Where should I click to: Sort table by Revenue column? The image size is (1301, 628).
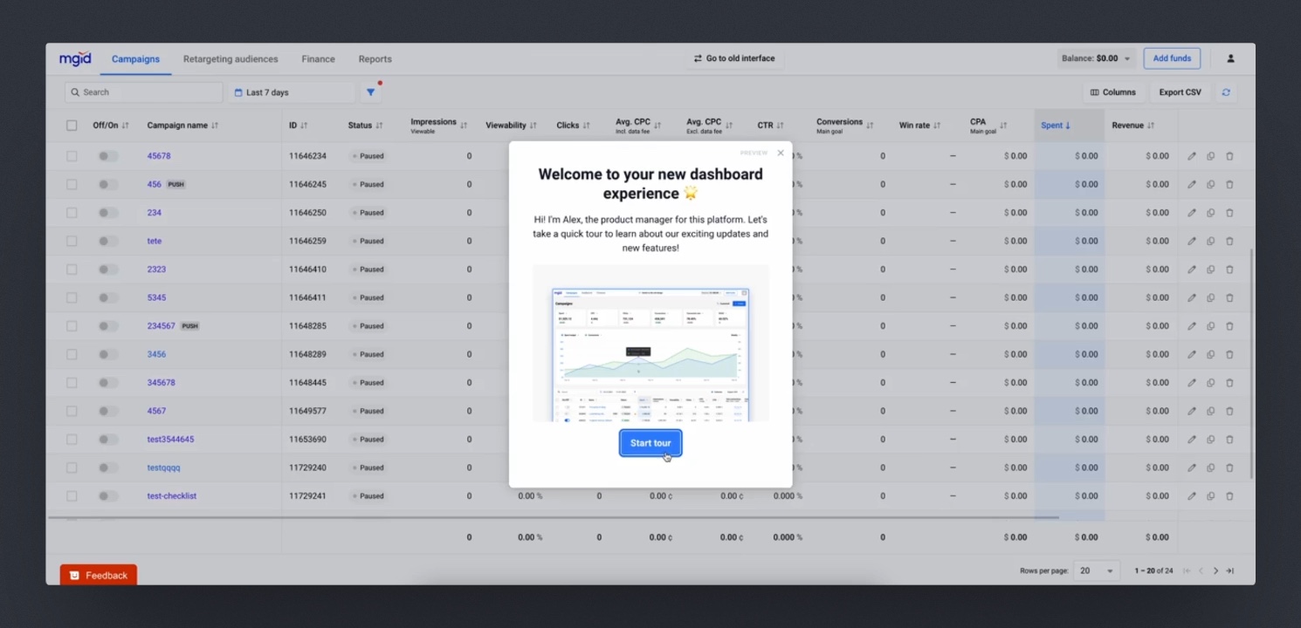pyautogui.click(x=1133, y=126)
